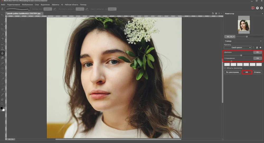Viewport: 264px width, 143px height.
Task: Select the Crop tool
Action: [x=2, y=30]
